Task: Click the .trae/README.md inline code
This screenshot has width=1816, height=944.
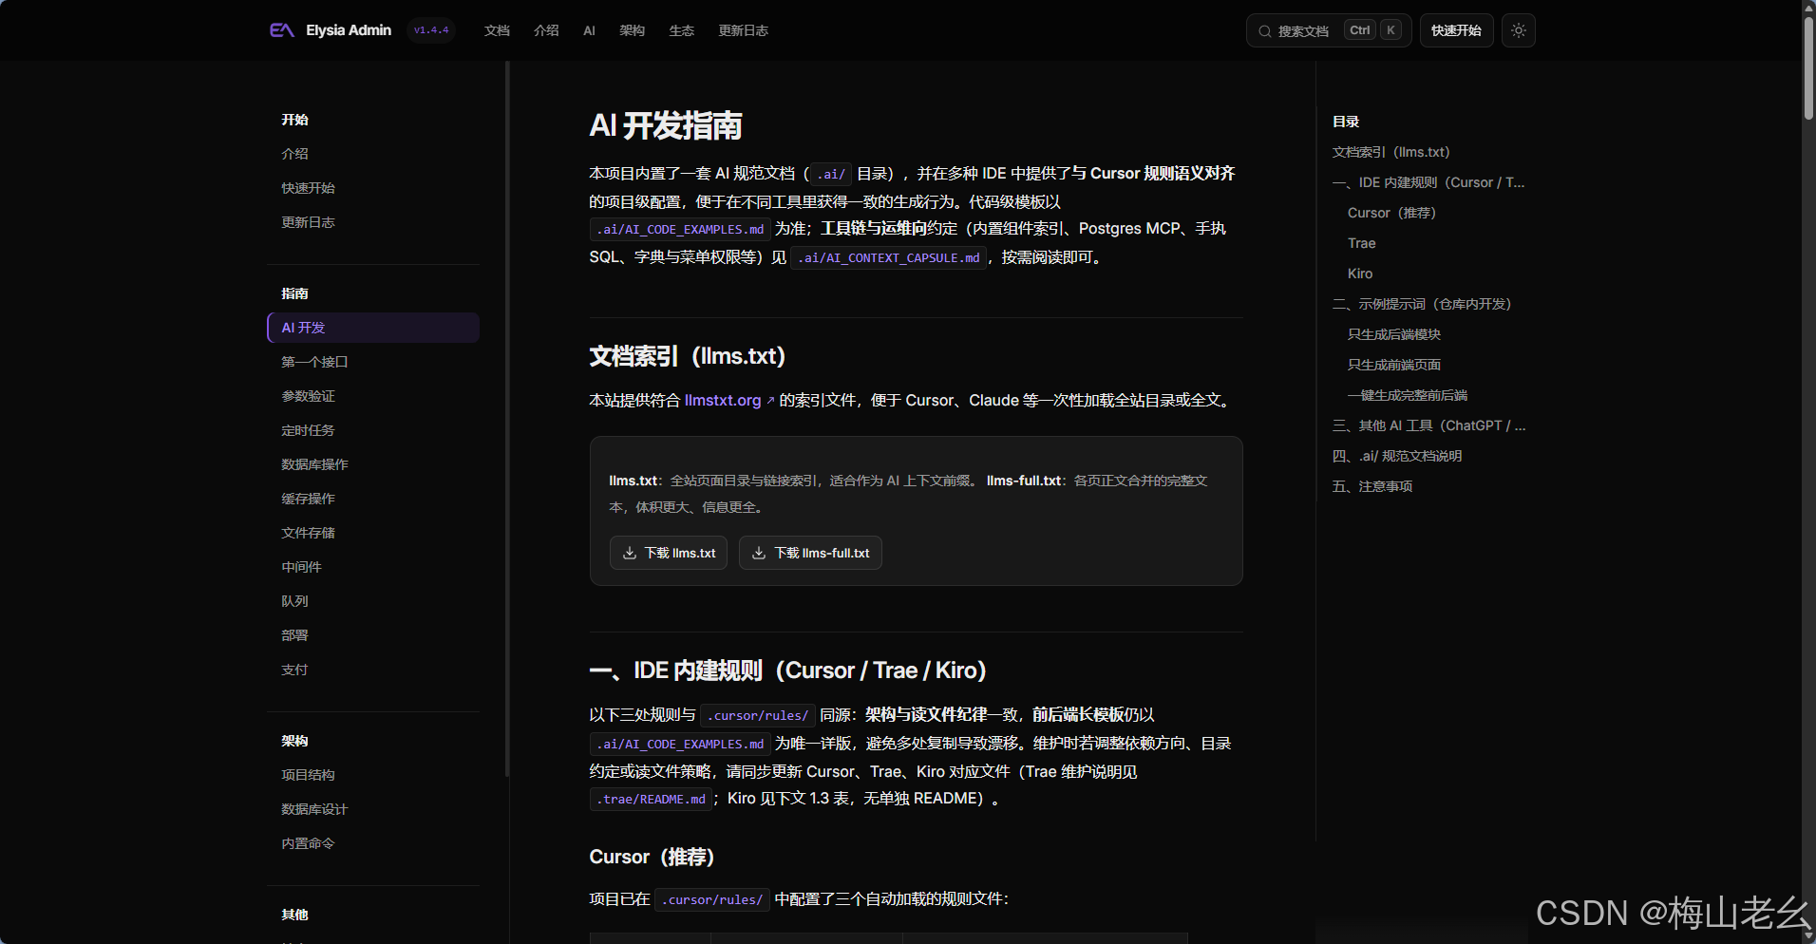Action: click(651, 799)
